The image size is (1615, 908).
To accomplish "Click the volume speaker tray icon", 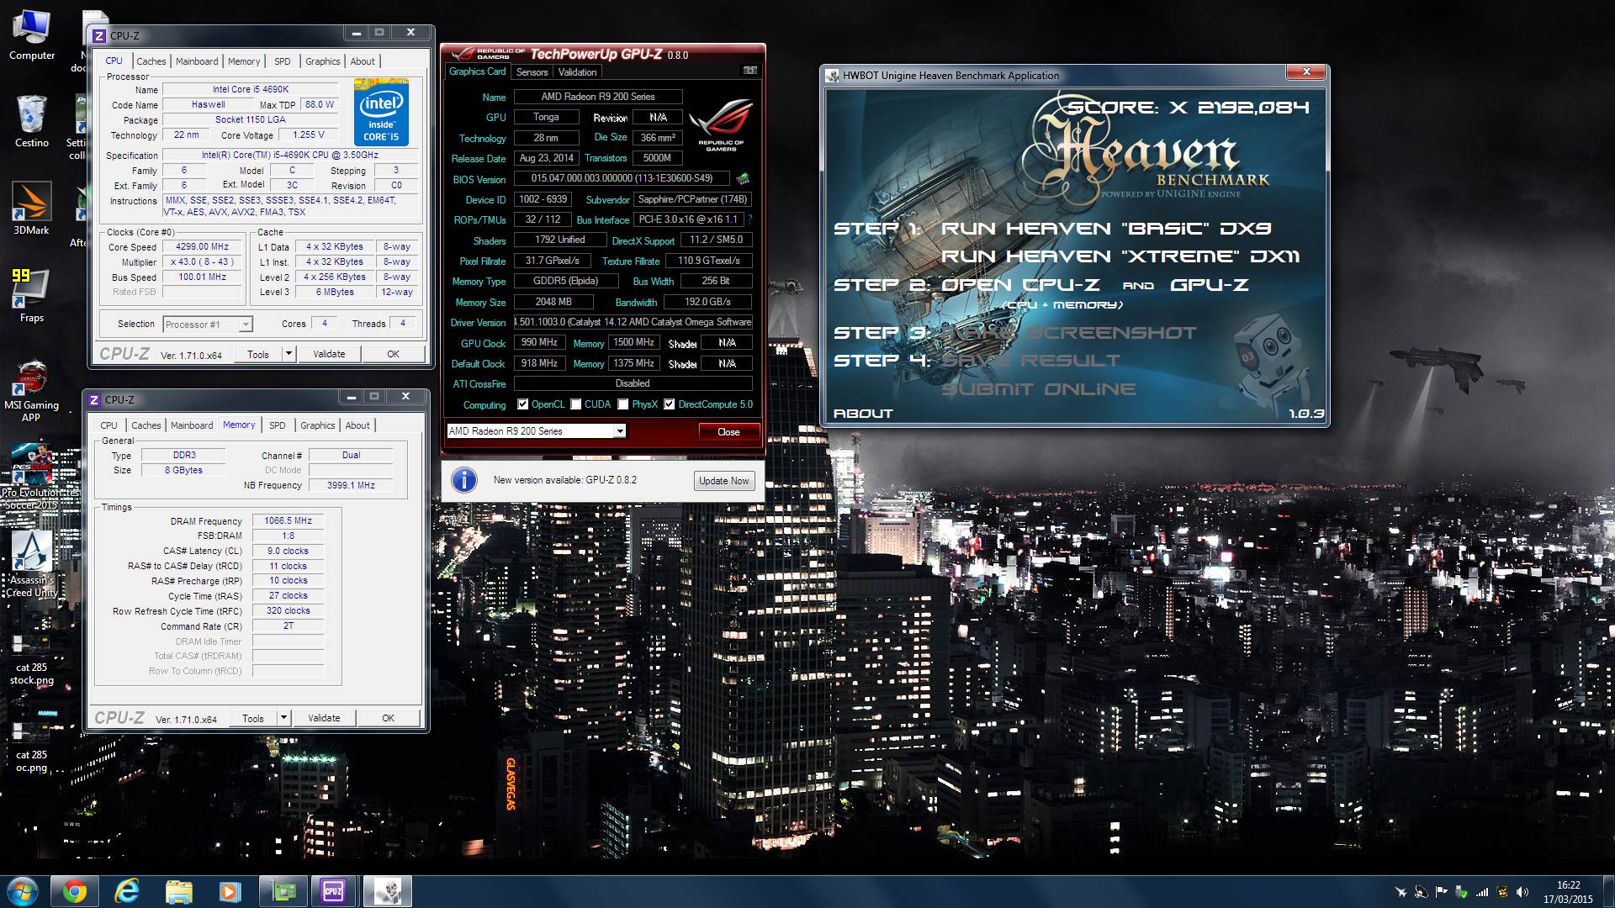I will point(1522,892).
